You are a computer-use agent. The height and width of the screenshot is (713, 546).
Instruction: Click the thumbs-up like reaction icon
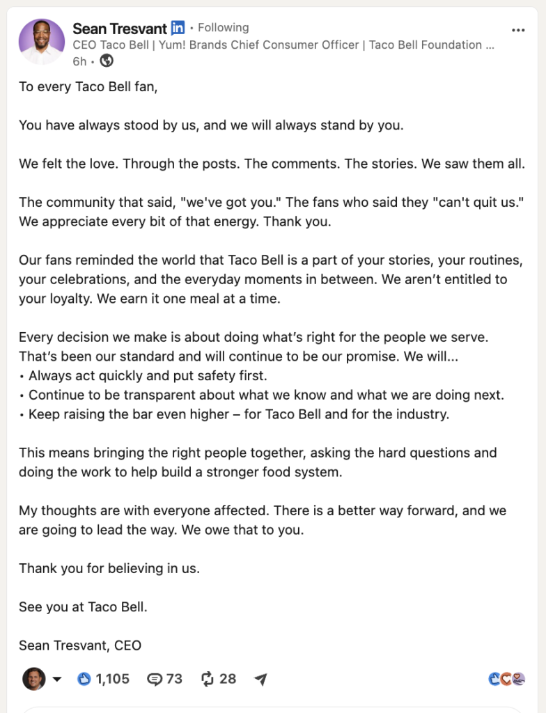[x=84, y=679]
